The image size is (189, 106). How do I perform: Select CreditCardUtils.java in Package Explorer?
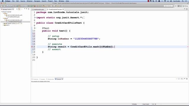[14, 17]
